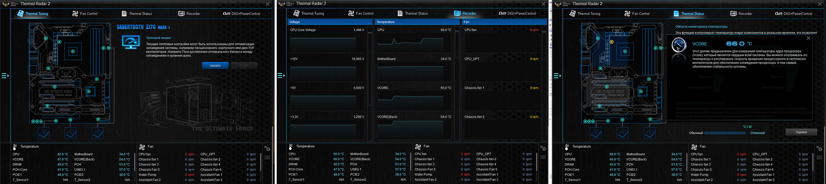This screenshot has width=826, height=184.
Task: Click thermometer icon beside Temperature in left window
Action: point(15,147)
